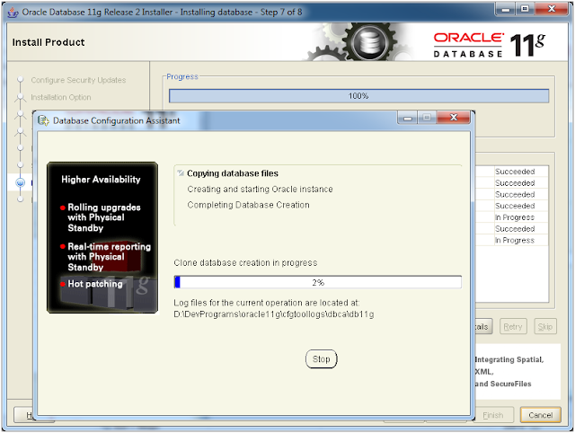
Task: Click the 100% installer progress bar
Action: point(358,96)
